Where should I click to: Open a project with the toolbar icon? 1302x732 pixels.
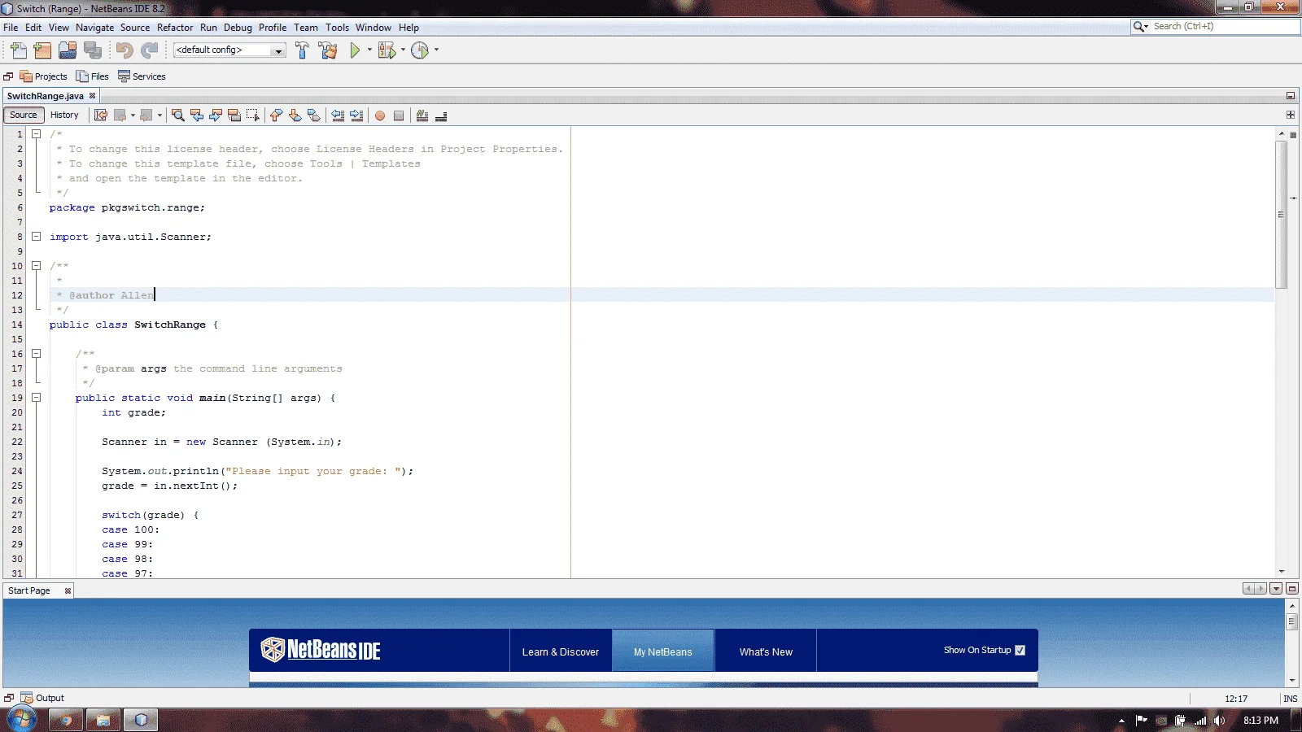pyautogui.click(x=68, y=50)
